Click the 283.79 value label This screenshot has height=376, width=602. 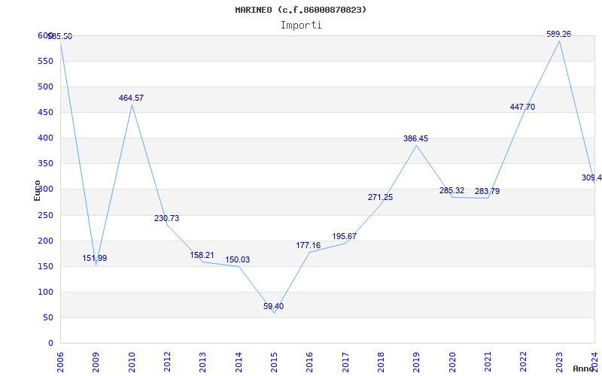point(487,191)
